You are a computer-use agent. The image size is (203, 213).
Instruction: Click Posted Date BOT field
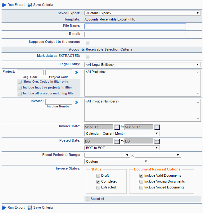click(99, 141)
